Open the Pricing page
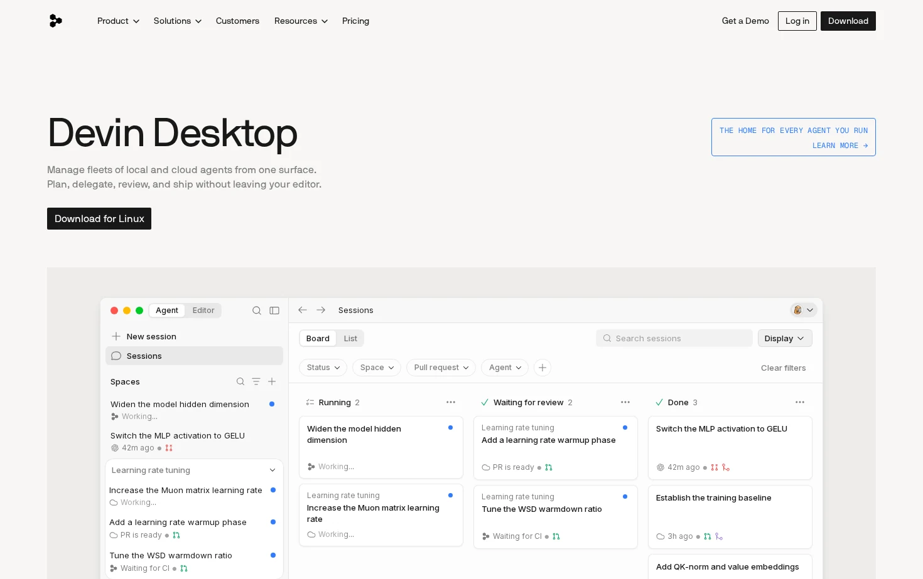Screen dimensions: 923x579 click(x=355, y=21)
